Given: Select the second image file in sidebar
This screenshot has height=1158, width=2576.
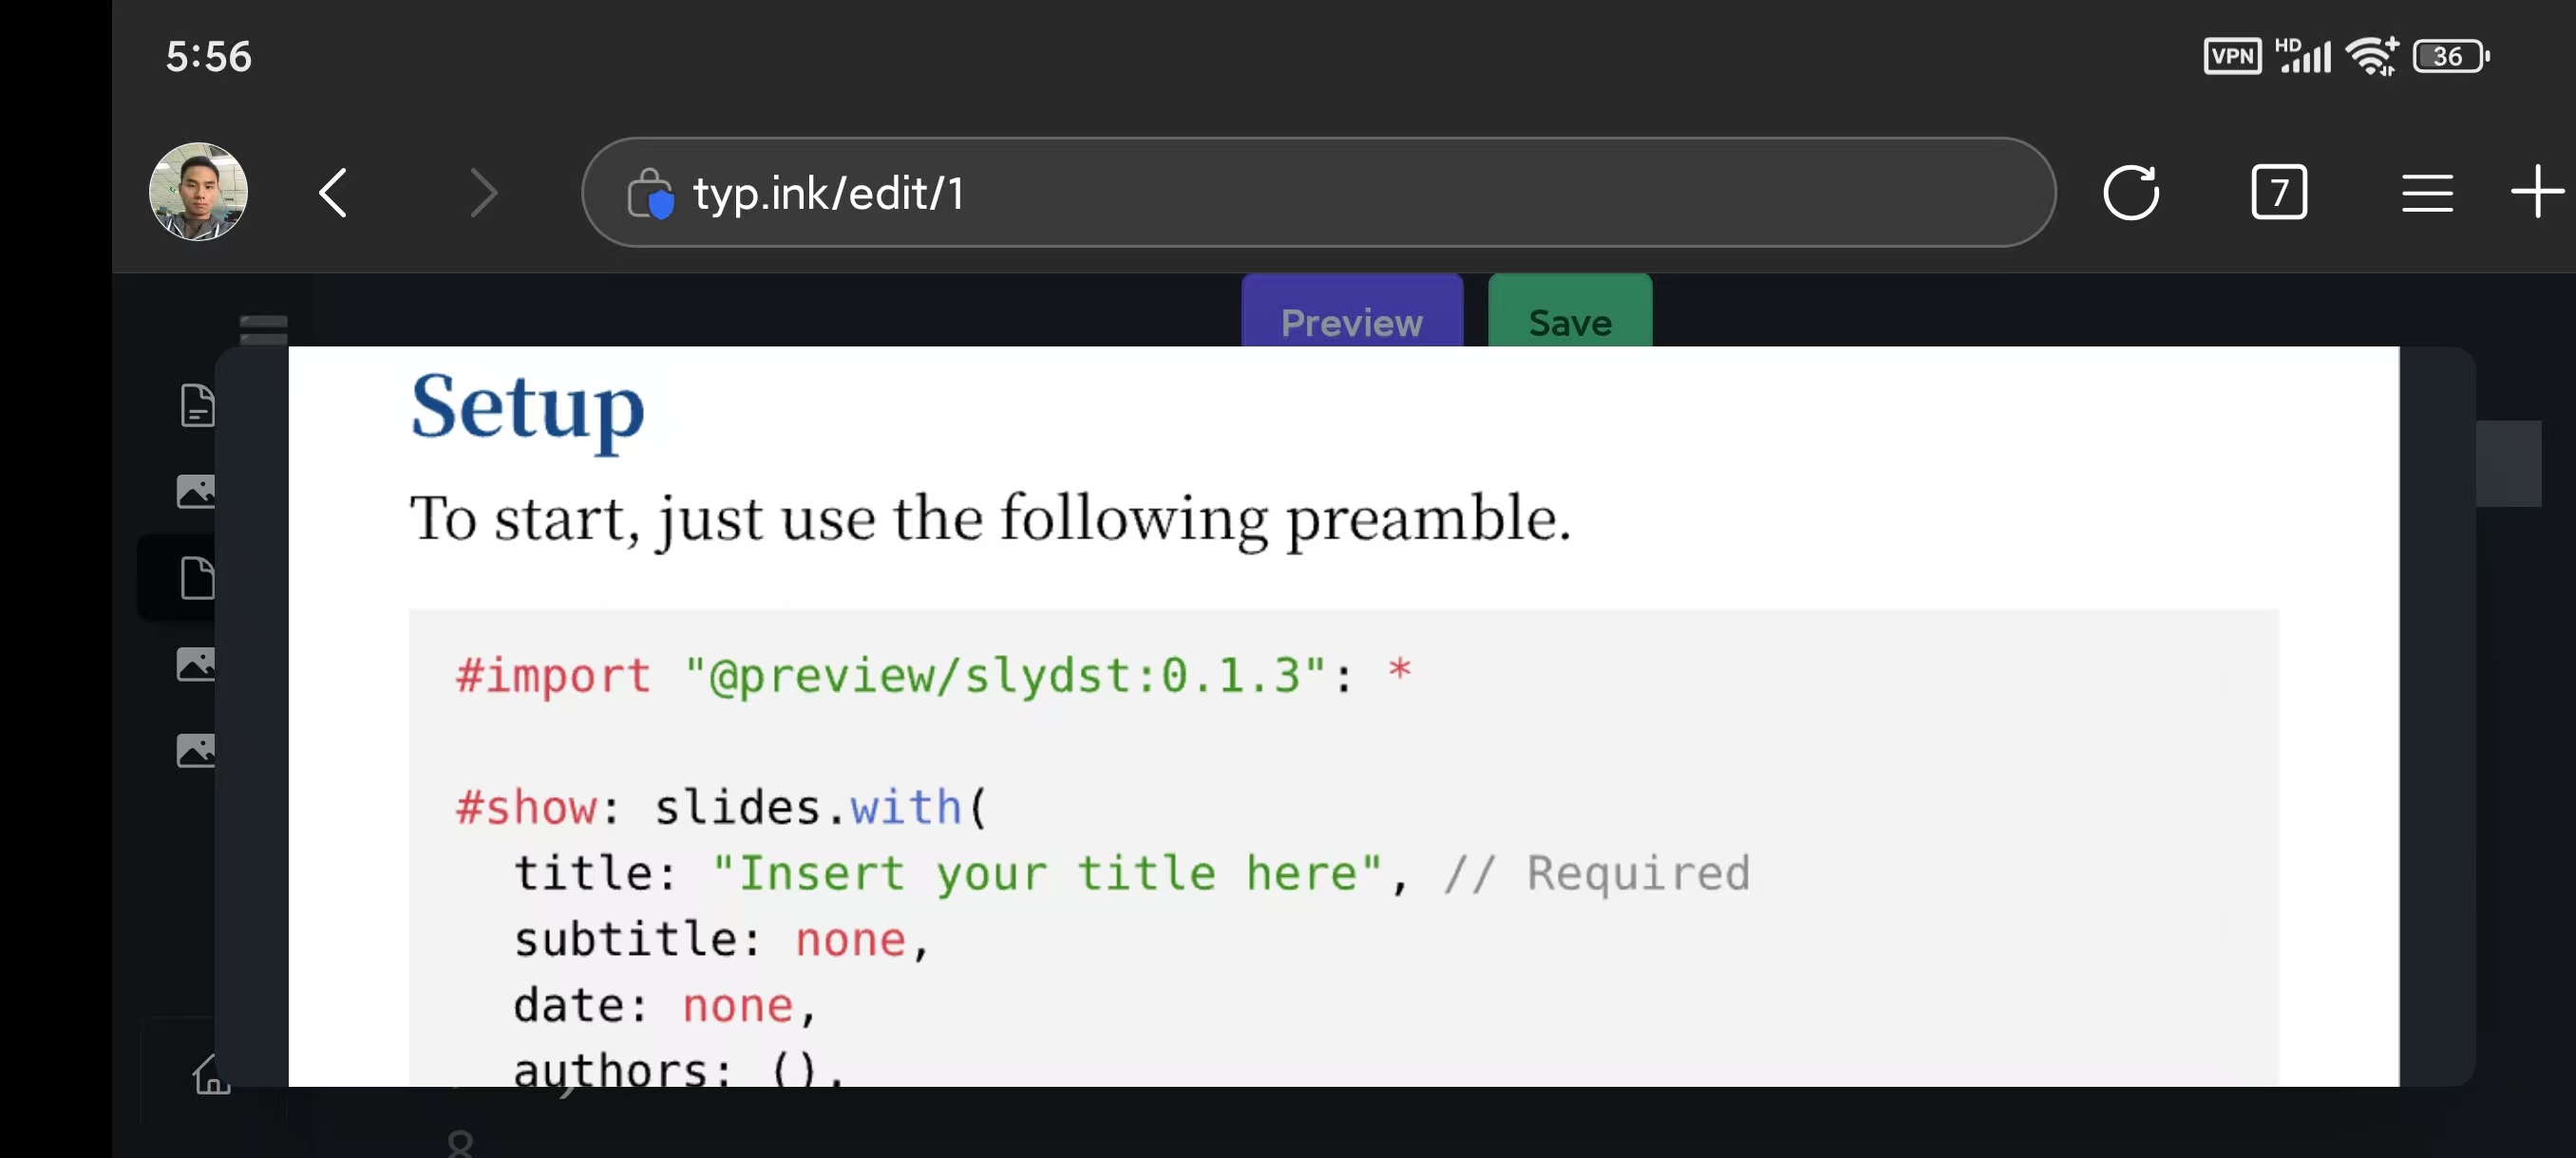Looking at the screenshot, I should coord(196,663).
